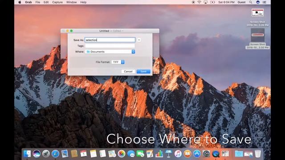Open the Where location dropdown
The width and height of the screenshot is (285, 160).
pos(110,52)
